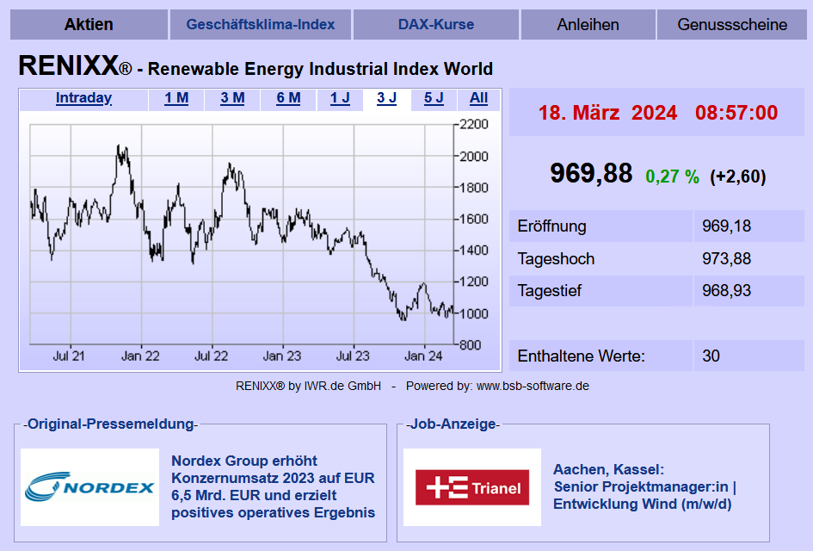This screenshot has width=813, height=551.
Task: Select the Anleihen tab
Action: (x=588, y=24)
